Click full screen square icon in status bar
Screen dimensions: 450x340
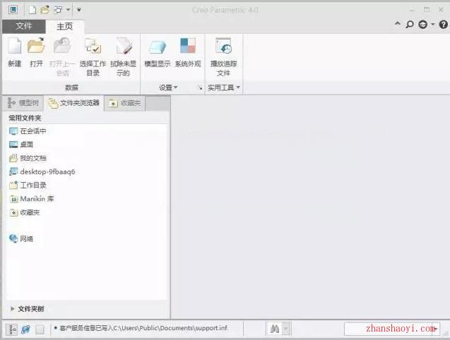pos(40,329)
